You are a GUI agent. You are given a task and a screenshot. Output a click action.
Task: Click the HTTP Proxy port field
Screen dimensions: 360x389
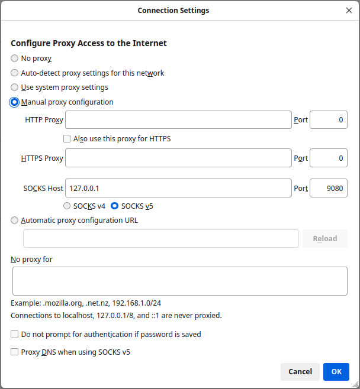click(x=328, y=120)
